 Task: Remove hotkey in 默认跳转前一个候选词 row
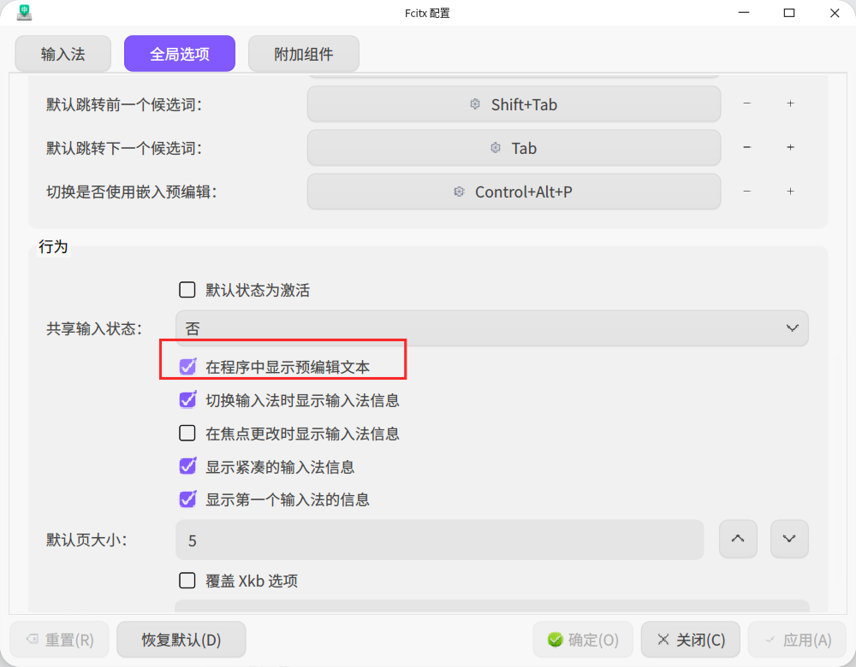746,103
